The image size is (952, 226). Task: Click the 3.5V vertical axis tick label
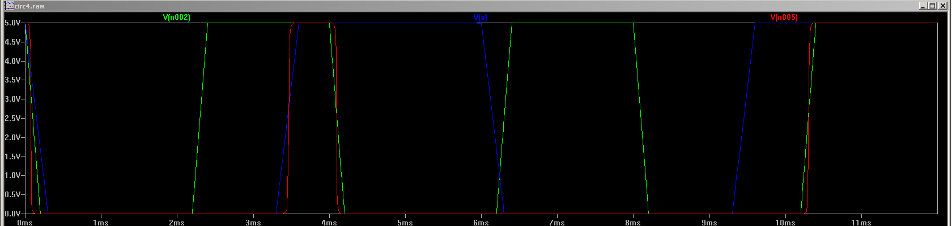(x=12, y=80)
